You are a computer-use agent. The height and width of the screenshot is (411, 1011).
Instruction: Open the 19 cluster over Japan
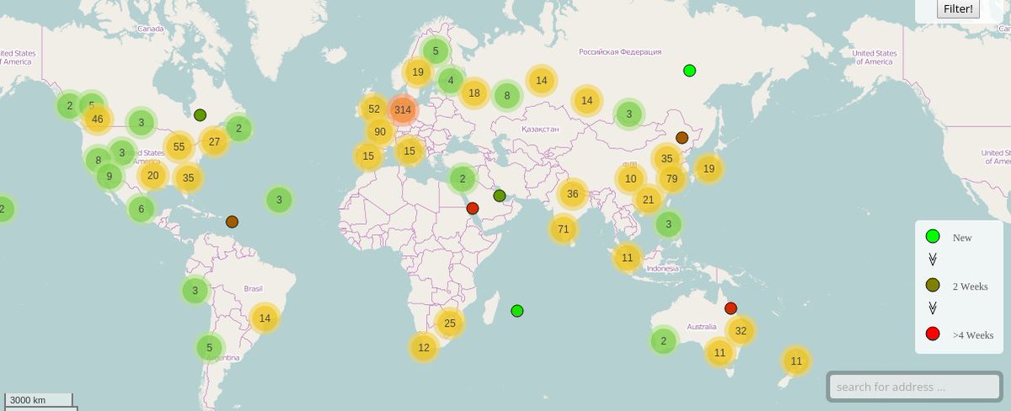pyautogui.click(x=709, y=168)
